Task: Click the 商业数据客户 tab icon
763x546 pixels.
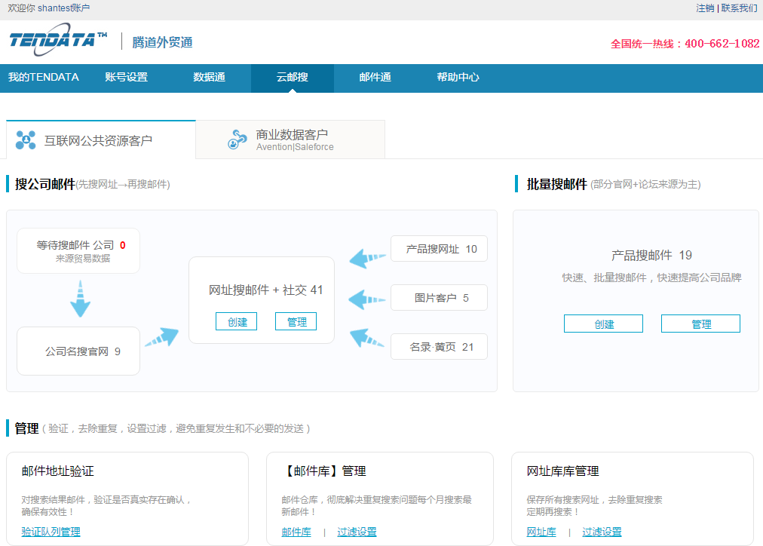Action: (x=237, y=140)
